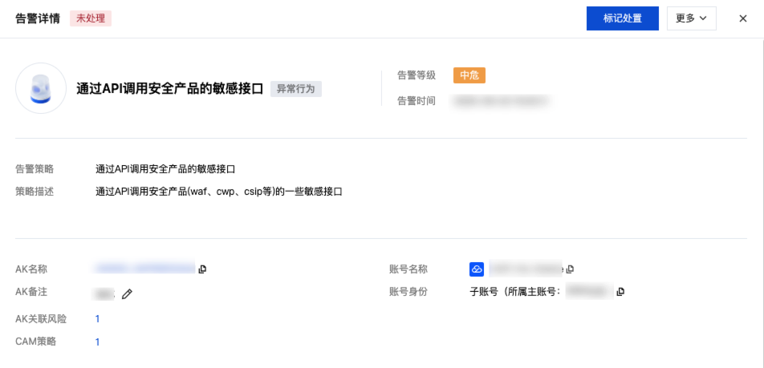Click the blue cloud icon beside 账号名称
This screenshot has height=368, width=764.
click(x=477, y=269)
